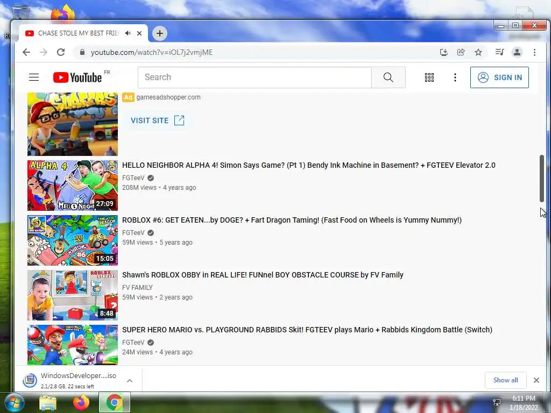Open the WindowsDeveloper iso download item

(69, 380)
